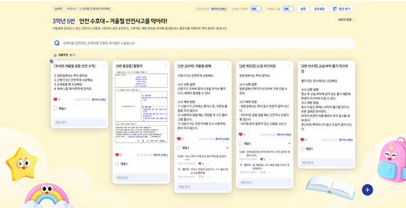The width and height of the screenshot is (406, 208).
Task: Open more options for teacher reply in 겨울철 화재
Action: [208, 177]
